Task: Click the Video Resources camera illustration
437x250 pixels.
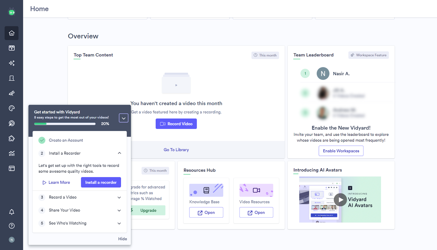Action: pos(256,190)
